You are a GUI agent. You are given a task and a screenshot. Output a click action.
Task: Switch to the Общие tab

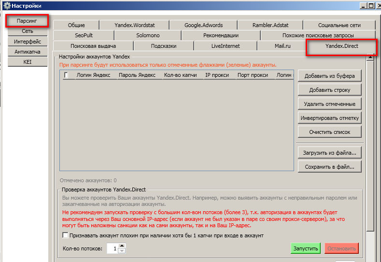pos(76,25)
